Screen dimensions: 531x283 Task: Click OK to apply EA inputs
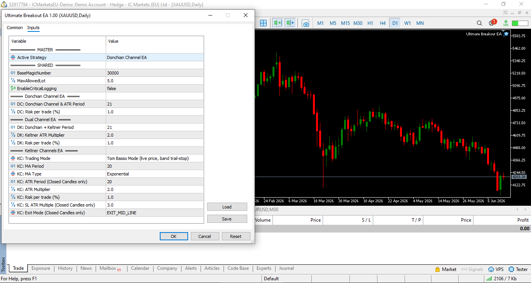(174, 236)
